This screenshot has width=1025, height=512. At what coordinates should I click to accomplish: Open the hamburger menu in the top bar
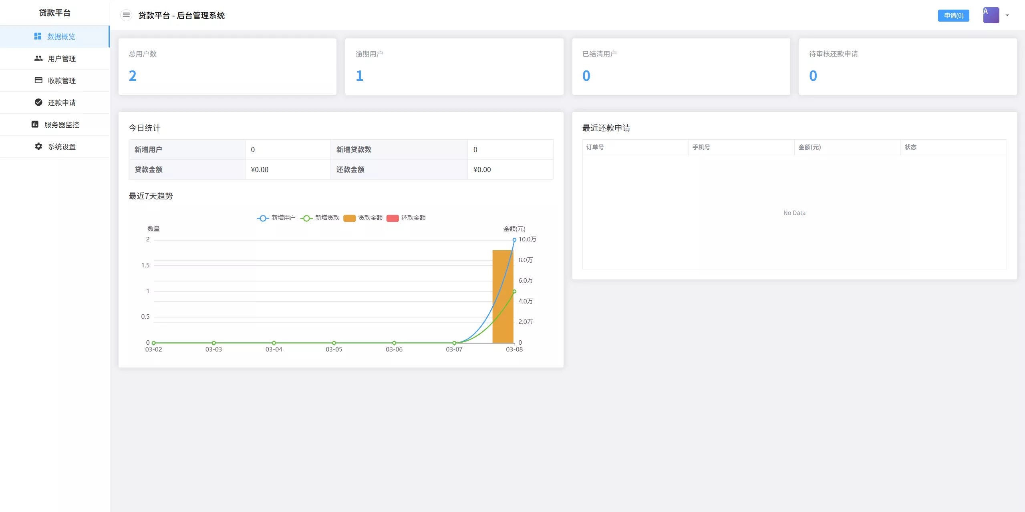[127, 15]
